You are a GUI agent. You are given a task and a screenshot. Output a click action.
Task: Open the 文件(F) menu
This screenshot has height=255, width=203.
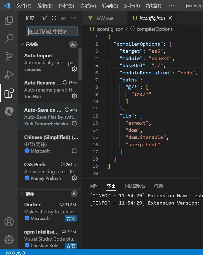24,6
